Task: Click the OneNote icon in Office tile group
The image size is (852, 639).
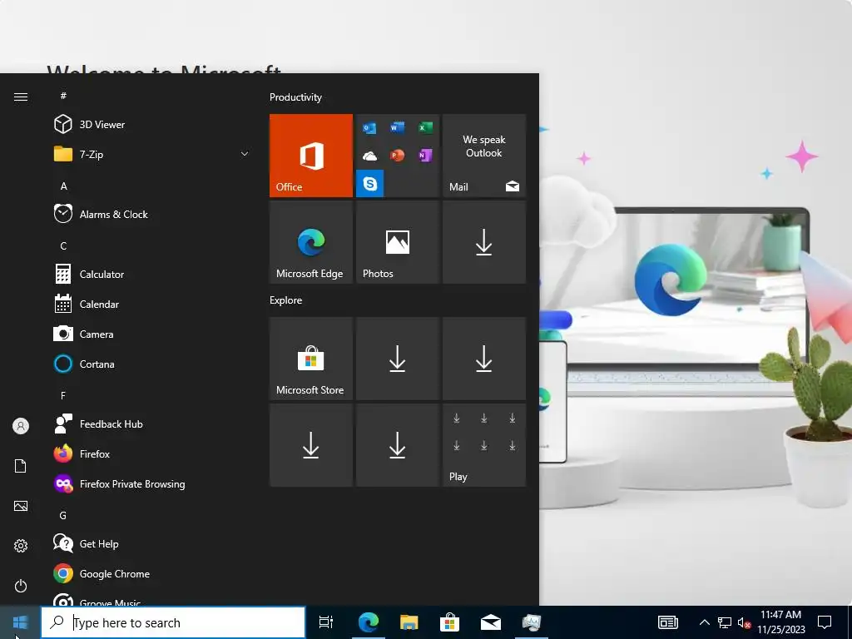Action: (425, 156)
